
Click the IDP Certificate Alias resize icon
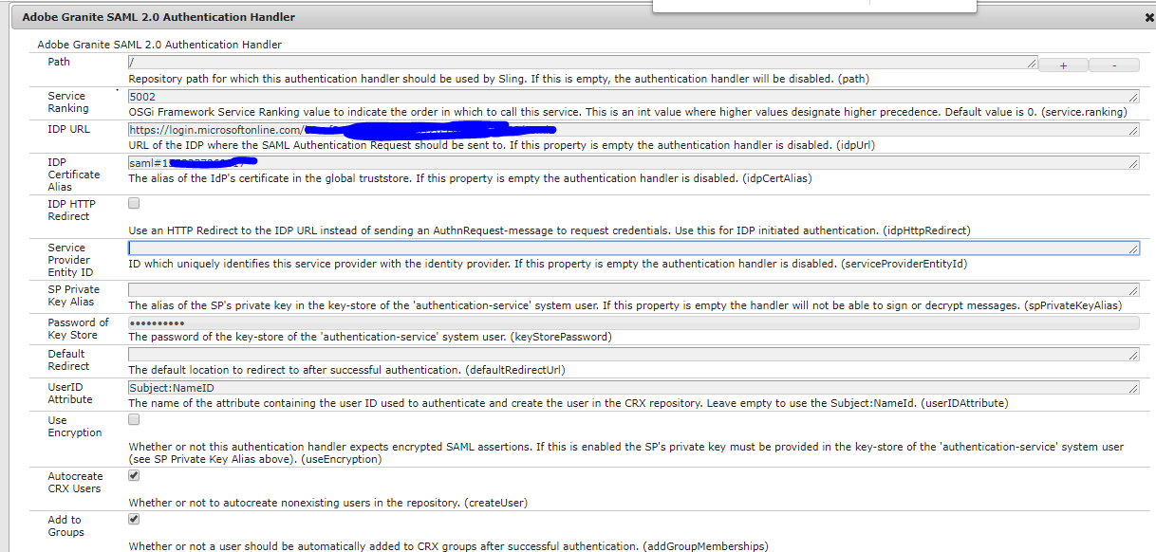(x=1132, y=162)
